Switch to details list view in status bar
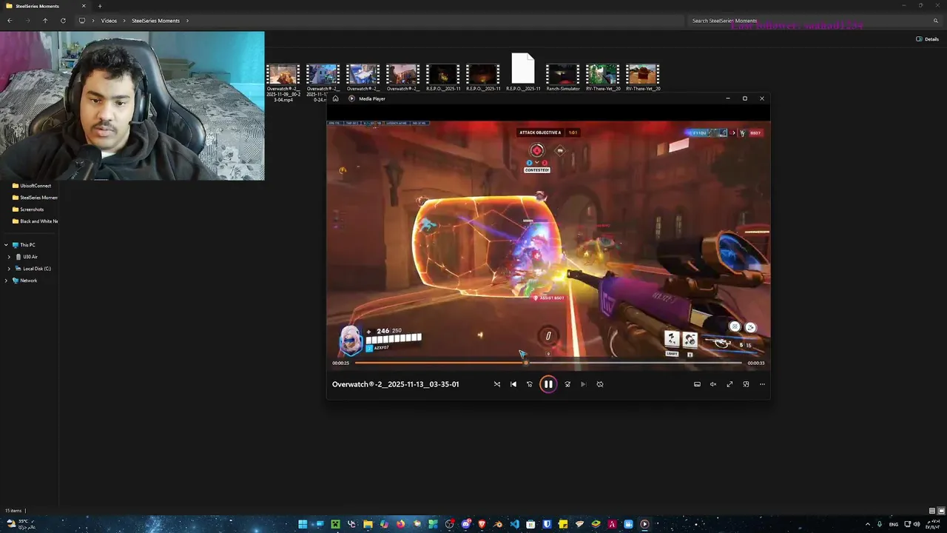 pyautogui.click(x=932, y=511)
